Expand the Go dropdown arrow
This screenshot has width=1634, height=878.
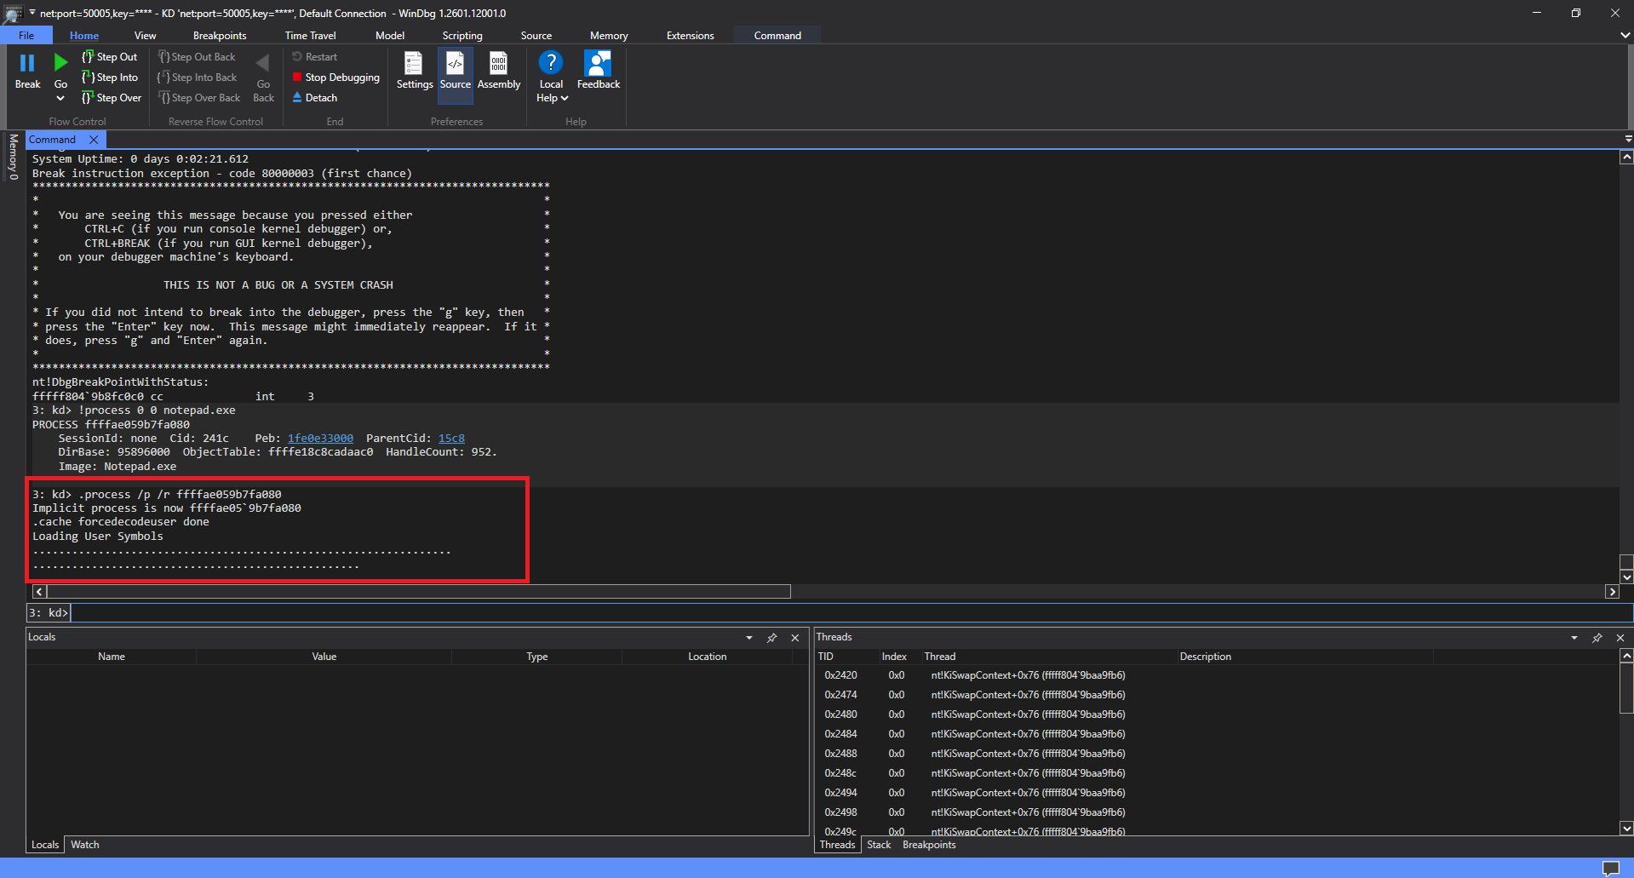click(x=60, y=99)
